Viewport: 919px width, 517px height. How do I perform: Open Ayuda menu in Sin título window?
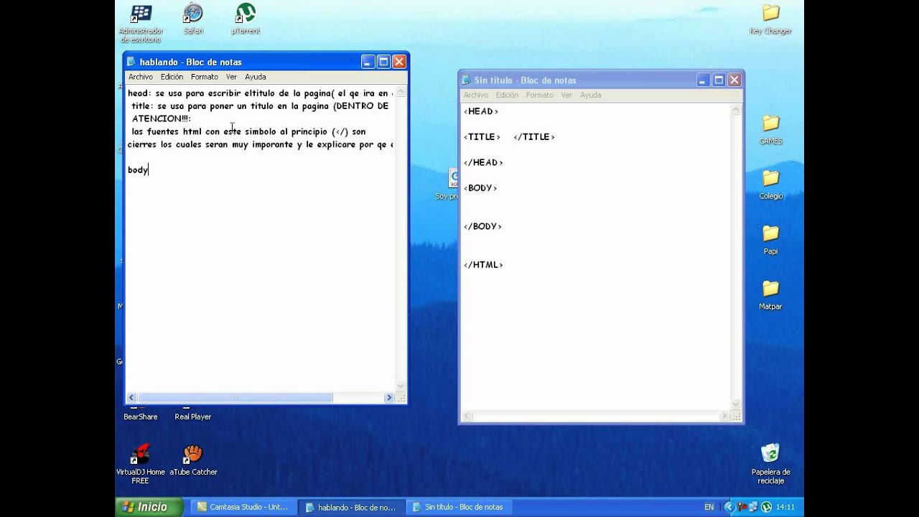(591, 95)
